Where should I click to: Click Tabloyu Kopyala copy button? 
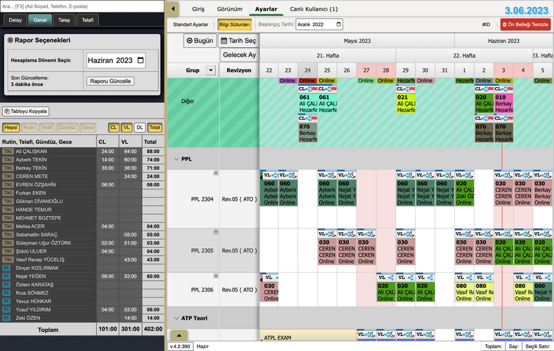(26, 111)
